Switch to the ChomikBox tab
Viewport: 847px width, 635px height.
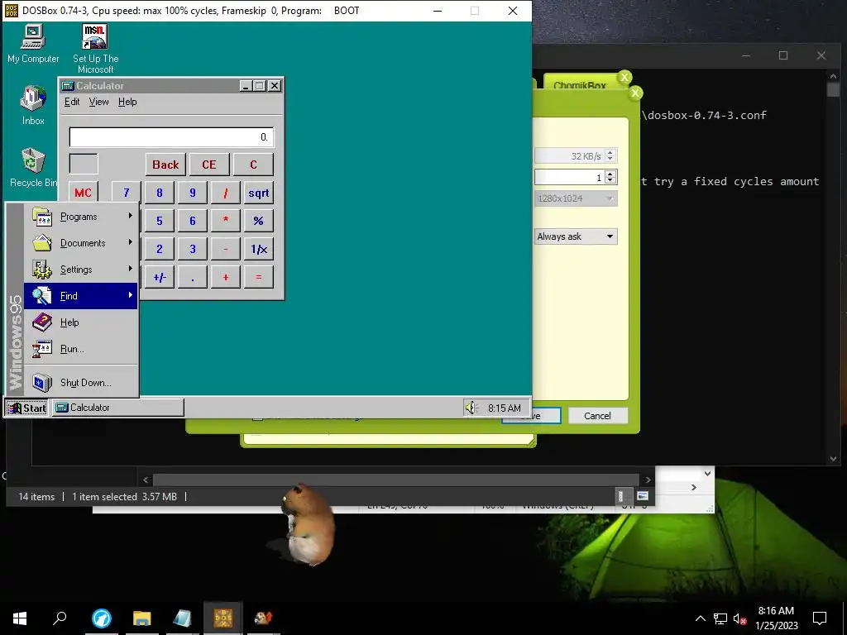point(580,85)
